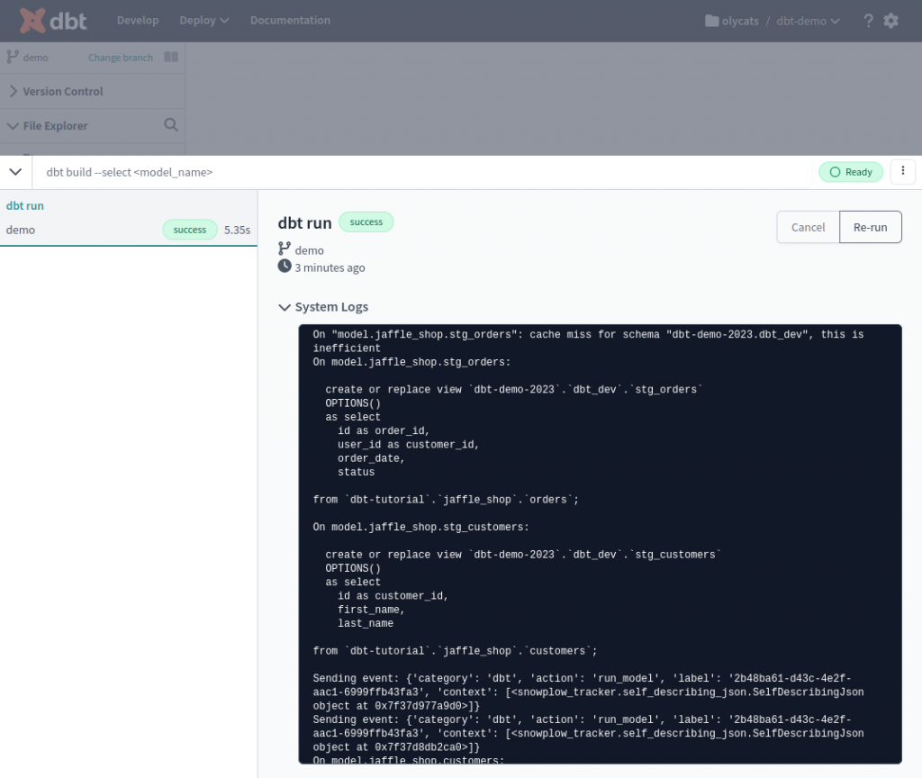Click the success badge in the run list

pos(189,230)
